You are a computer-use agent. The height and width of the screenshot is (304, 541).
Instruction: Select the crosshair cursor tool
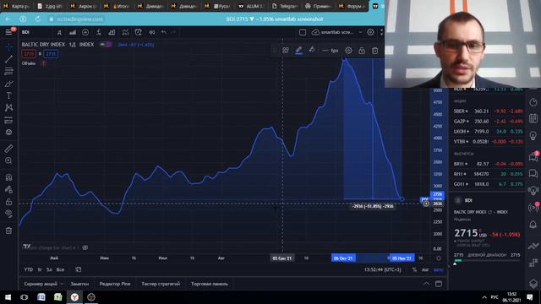click(x=8, y=46)
